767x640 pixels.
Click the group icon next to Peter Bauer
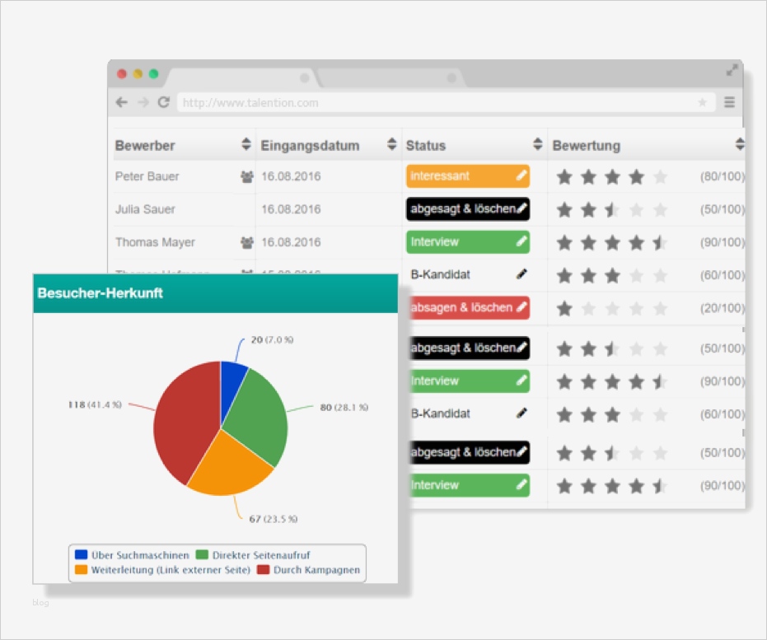tap(247, 176)
